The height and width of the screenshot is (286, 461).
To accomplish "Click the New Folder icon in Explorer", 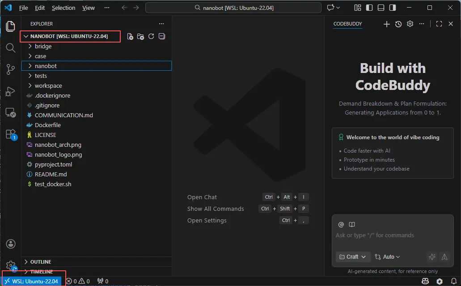I will pyautogui.click(x=140, y=36).
